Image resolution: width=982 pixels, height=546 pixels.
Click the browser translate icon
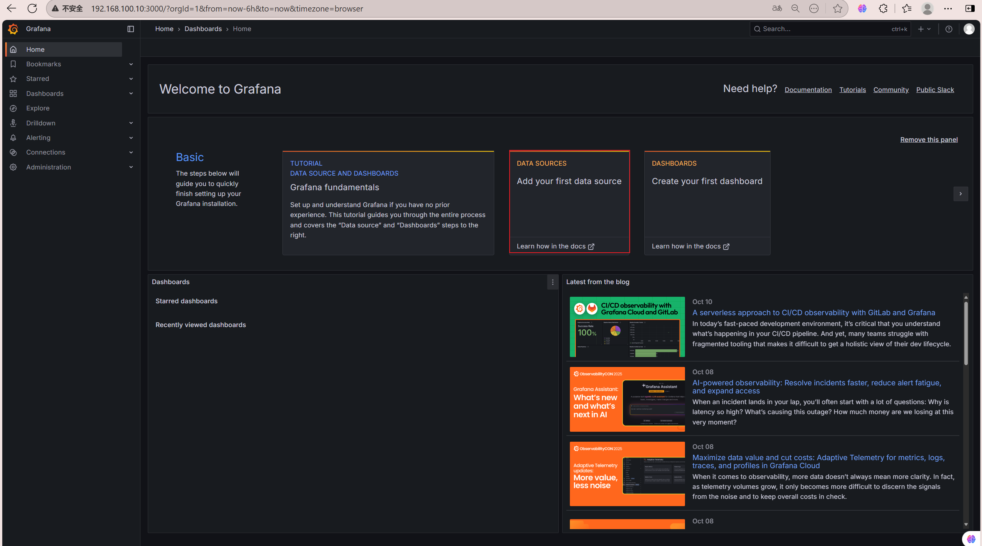point(777,8)
